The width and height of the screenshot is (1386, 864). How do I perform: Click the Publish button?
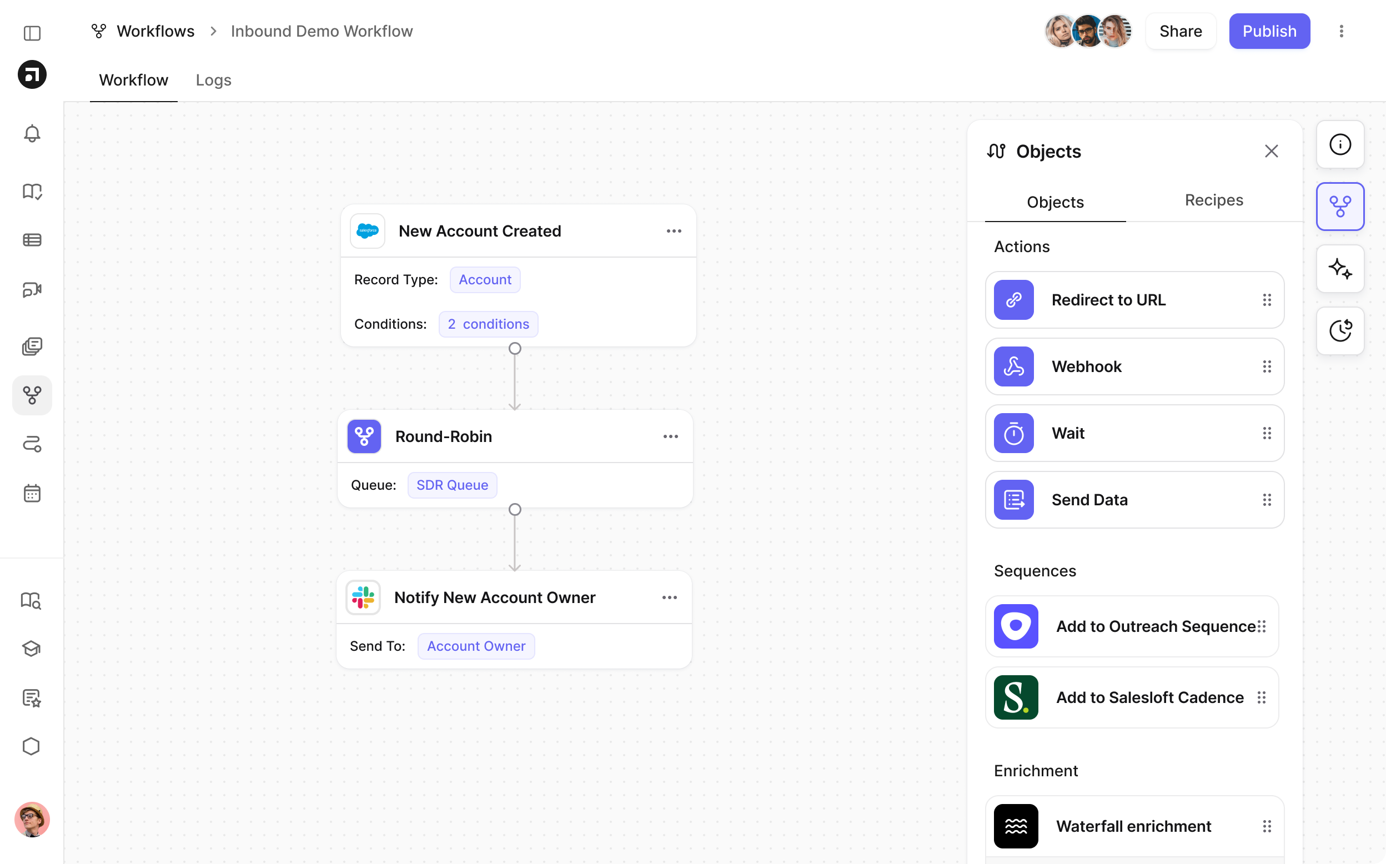(1269, 32)
